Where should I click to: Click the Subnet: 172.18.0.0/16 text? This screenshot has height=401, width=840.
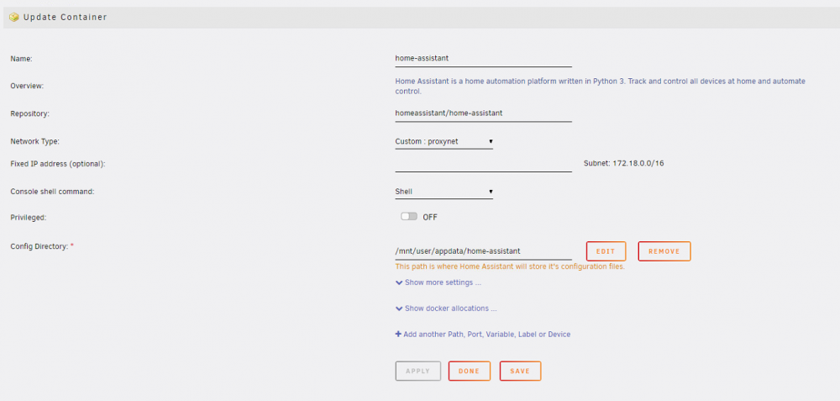pyautogui.click(x=623, y=163)
